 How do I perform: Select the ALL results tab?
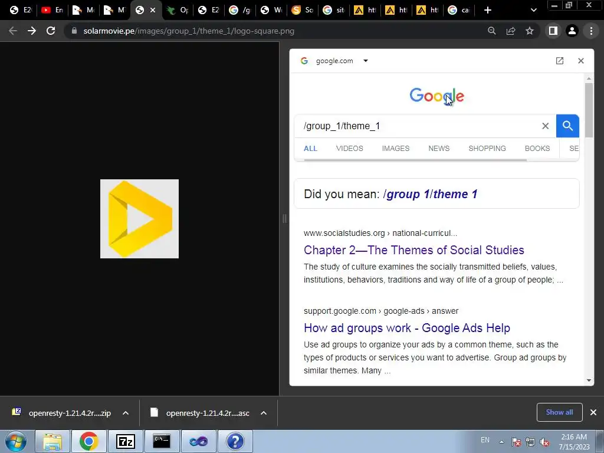tap(310, 148)
